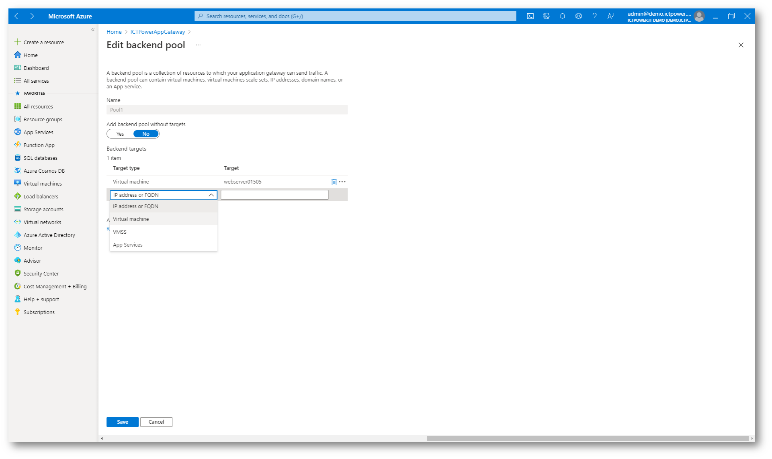Delete the webserver01505 backend target
This screenshot has height=459, width=772.
tap(334, 182)
